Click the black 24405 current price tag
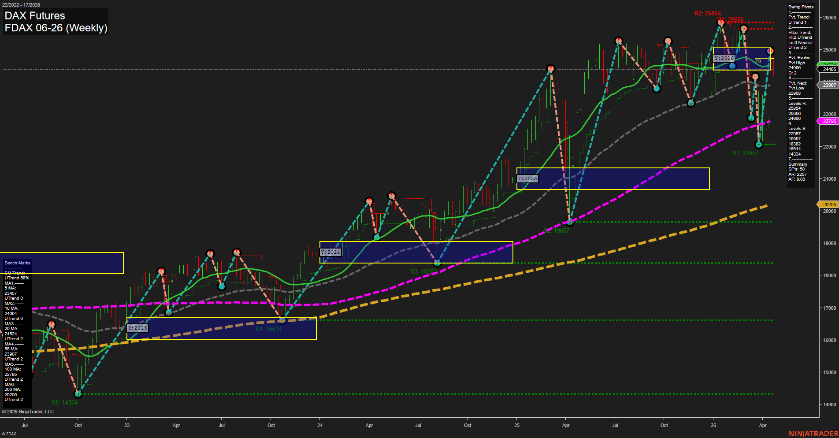Image resolution: width=839 pixels, height=438 pixels. (x=828, y=69)
